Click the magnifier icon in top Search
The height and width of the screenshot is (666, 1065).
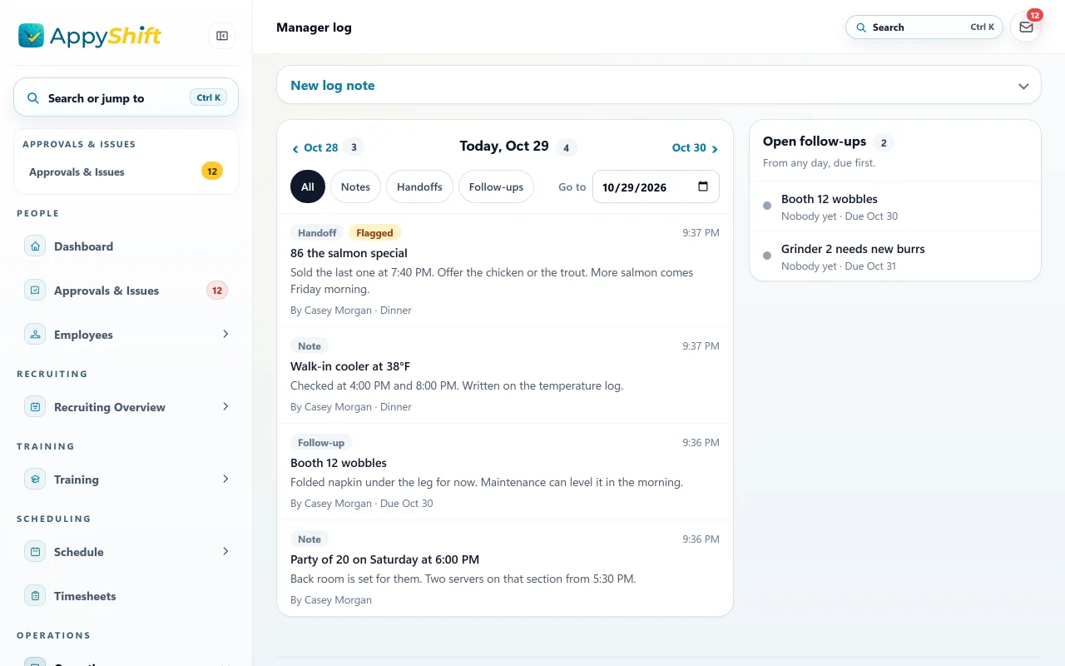[861, 27]
